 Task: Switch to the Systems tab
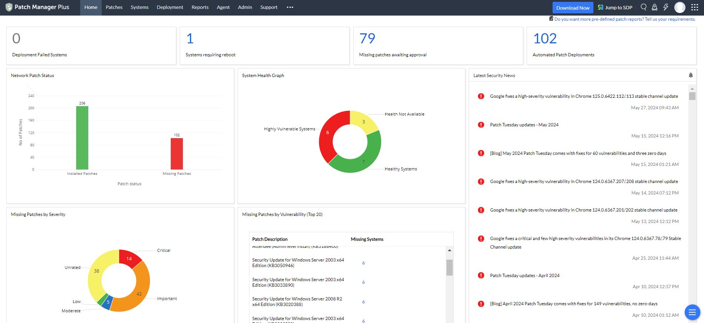click(140, 7)
